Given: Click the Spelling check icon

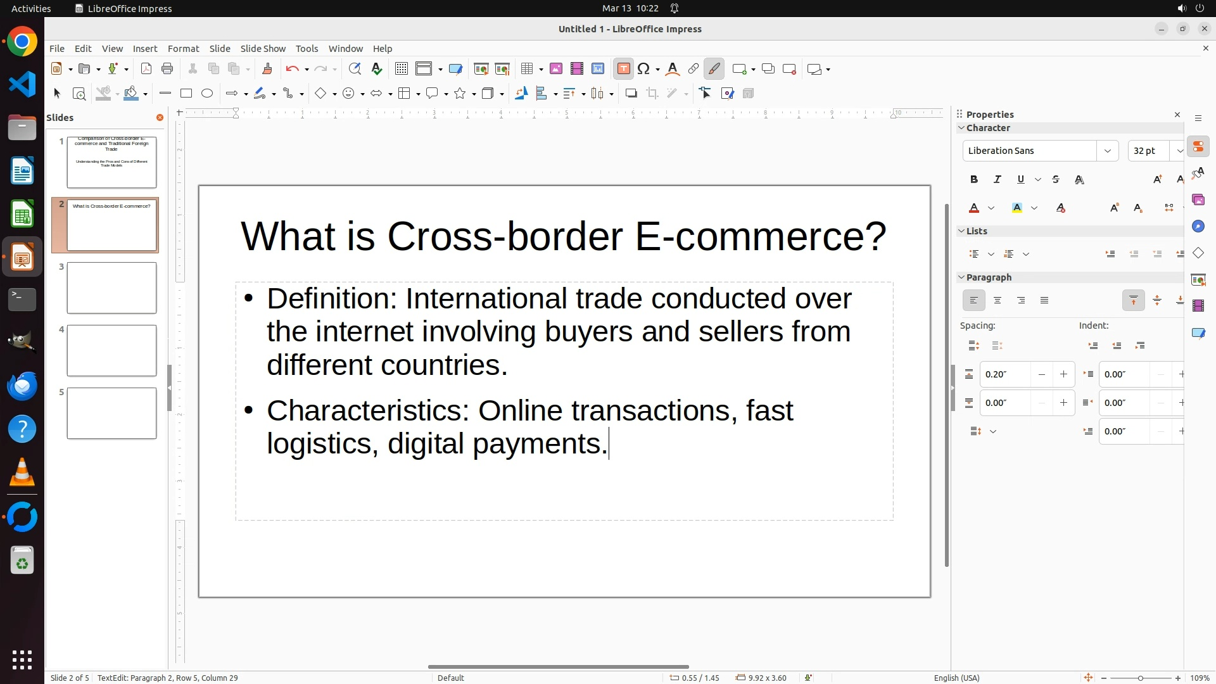Looking at the screenshot, I should pyautogui.click(x=377, y=69).
